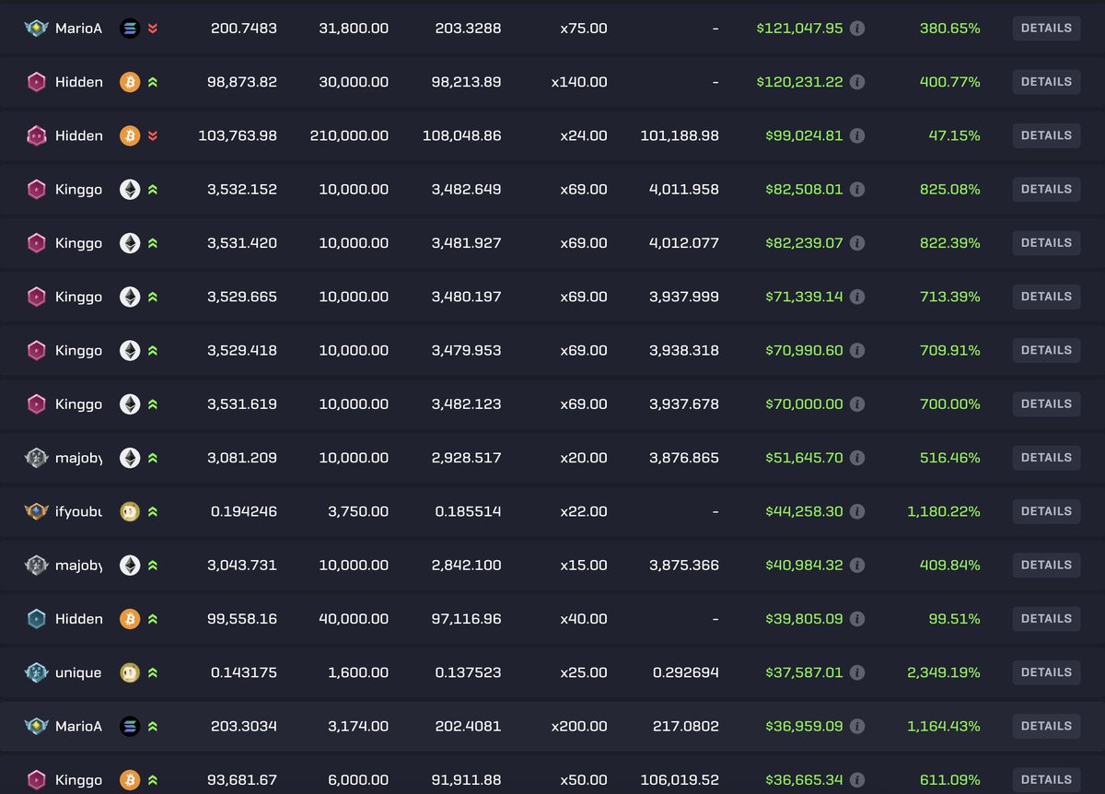The height and width of the screenshot is (794, 1105).
Task: Show DETAILS of the 1,180.22% trade
Action: [x=1046, y=511]
